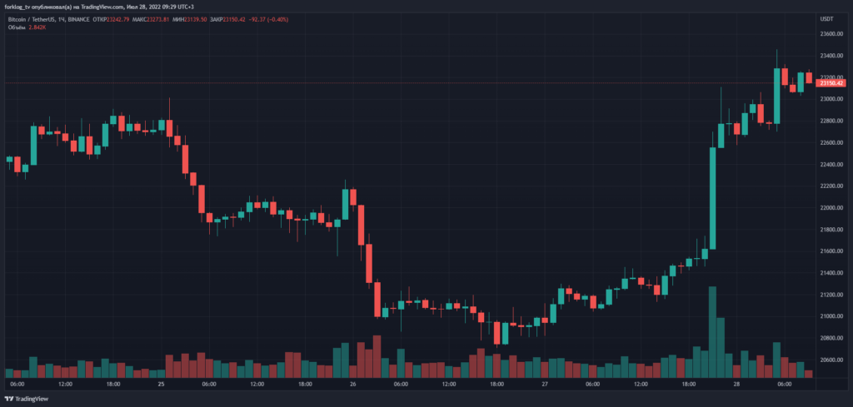This screenshot has height=407, width=853.
Task: Click the tallest green volume bar
Action: pos(712,333)
